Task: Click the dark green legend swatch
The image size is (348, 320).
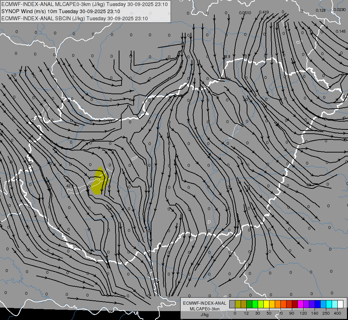Action: (x=250, y=304)
